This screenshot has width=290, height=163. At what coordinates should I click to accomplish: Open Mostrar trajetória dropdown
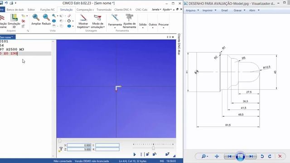click(x=83, y=21)
